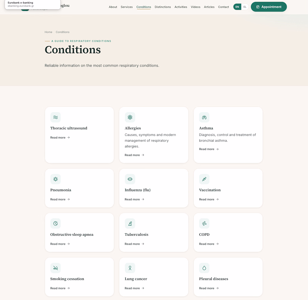Read more about Asthma
The height and width of the screenshot is (300, 308).
(209, 149)
